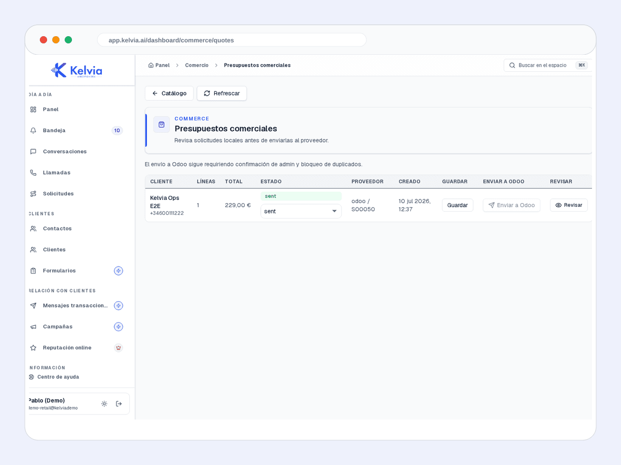This screenshot has width=621, height=465.
Task: Click the Revisar button with eye icon
Action: (569, 205)
